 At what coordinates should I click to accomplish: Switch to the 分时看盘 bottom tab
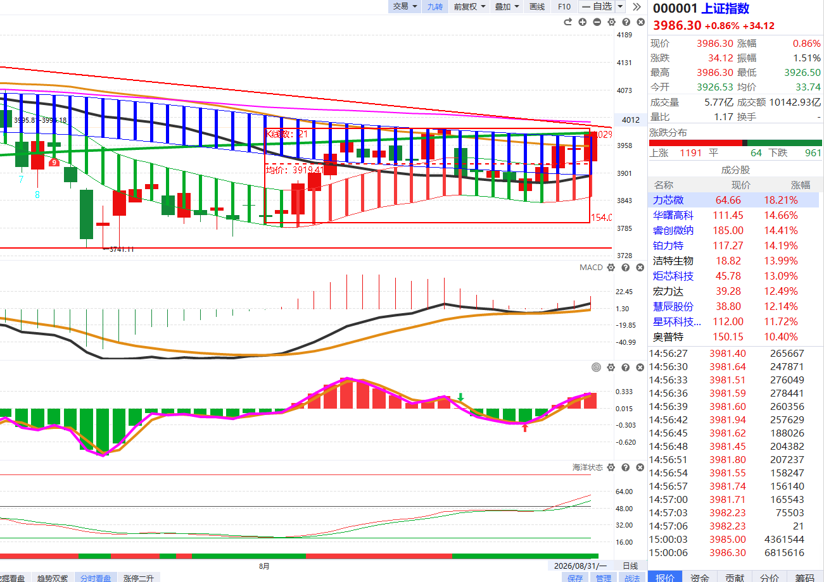tap(96, 578)
